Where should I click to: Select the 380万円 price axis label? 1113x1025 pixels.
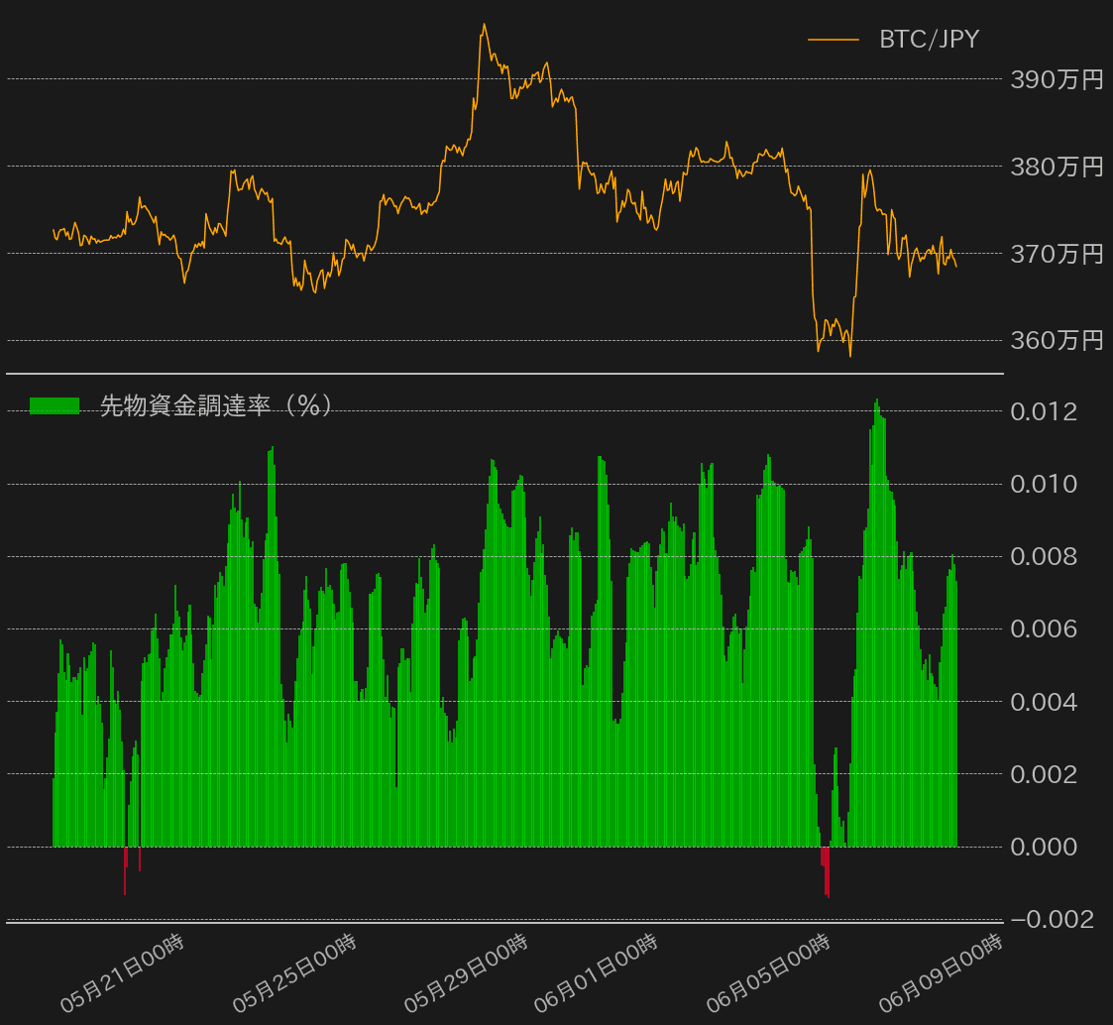point(1057,167)
